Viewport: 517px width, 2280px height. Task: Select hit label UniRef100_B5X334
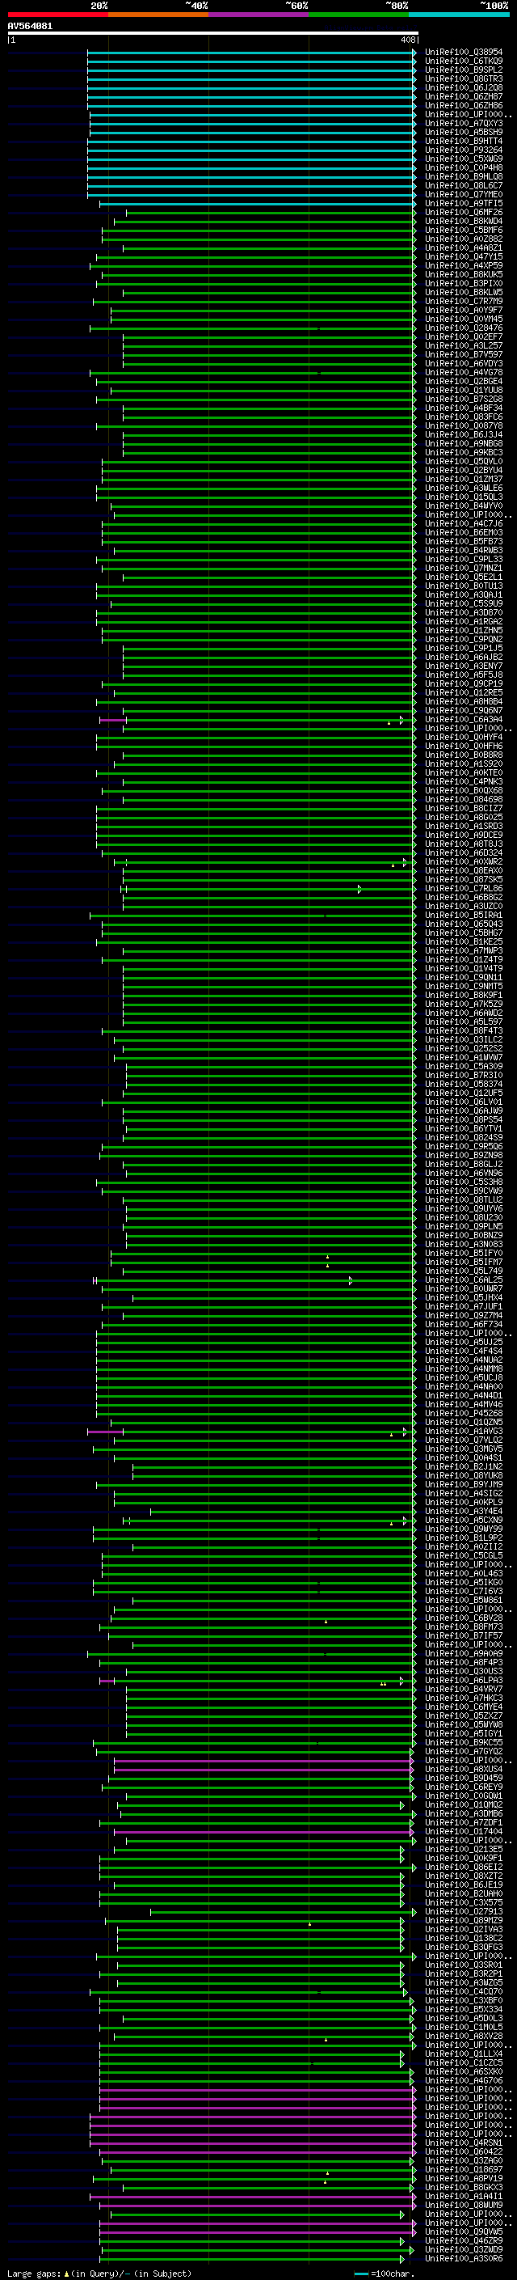[x=463, y=2009]
